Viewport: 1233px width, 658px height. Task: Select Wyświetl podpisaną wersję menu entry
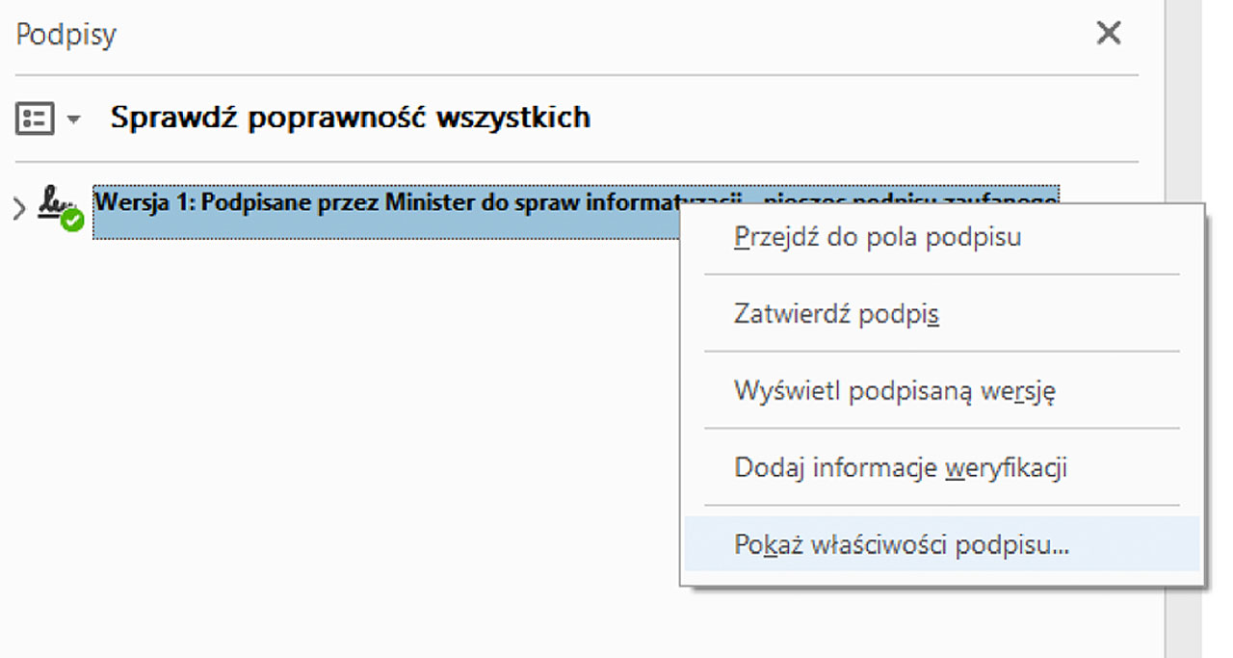(x=895, y=391)
